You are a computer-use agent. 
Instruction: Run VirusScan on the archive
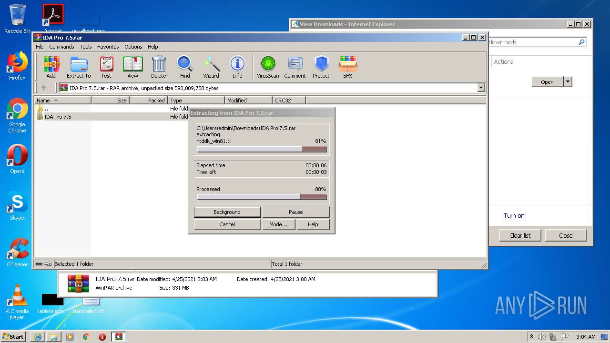(268, 67)
